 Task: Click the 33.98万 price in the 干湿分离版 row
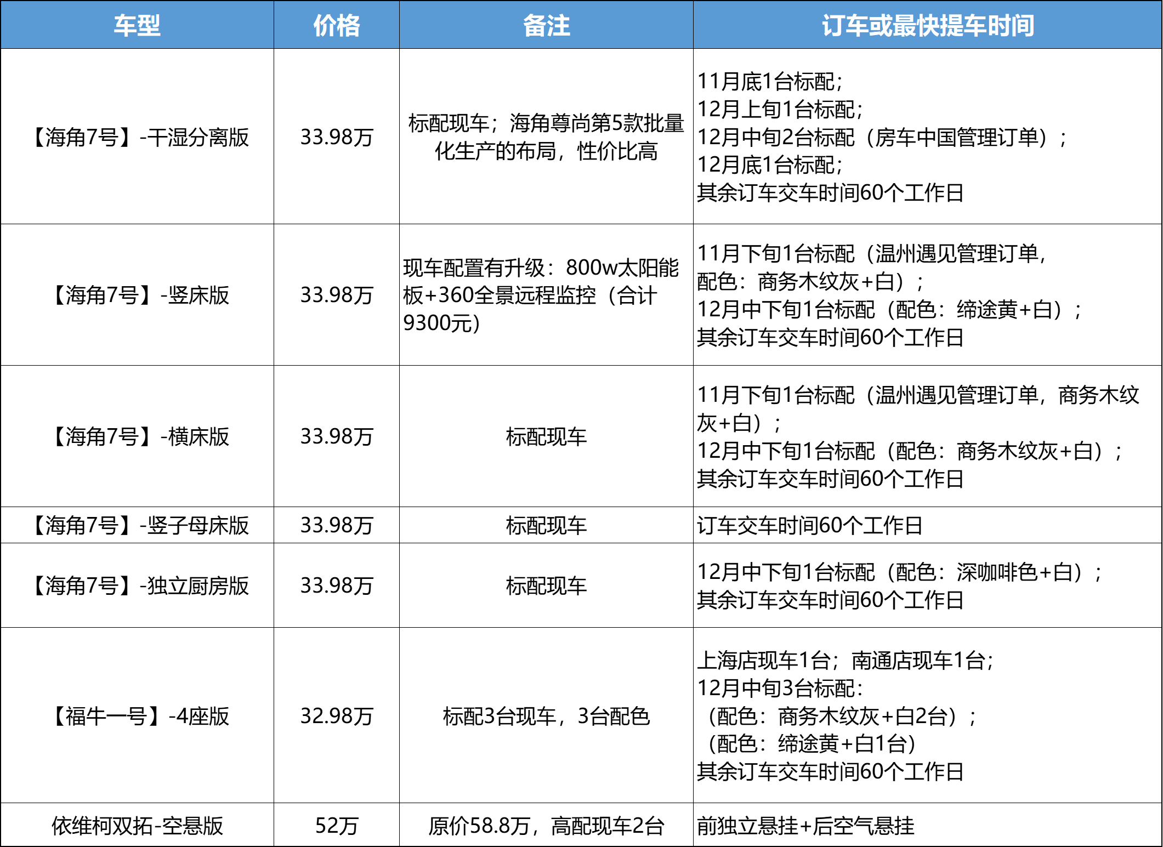click(337, 137)
